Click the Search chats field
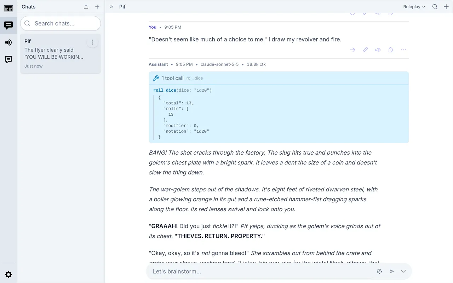Screen dimensions: 453x283 [x=61, y=23]
